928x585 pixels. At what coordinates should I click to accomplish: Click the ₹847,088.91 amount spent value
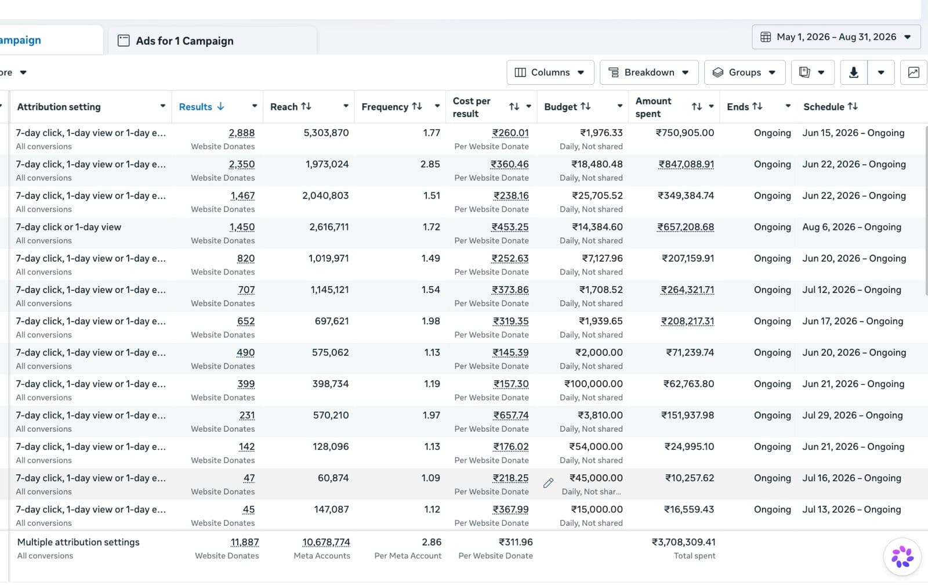(x=686, y=164)
